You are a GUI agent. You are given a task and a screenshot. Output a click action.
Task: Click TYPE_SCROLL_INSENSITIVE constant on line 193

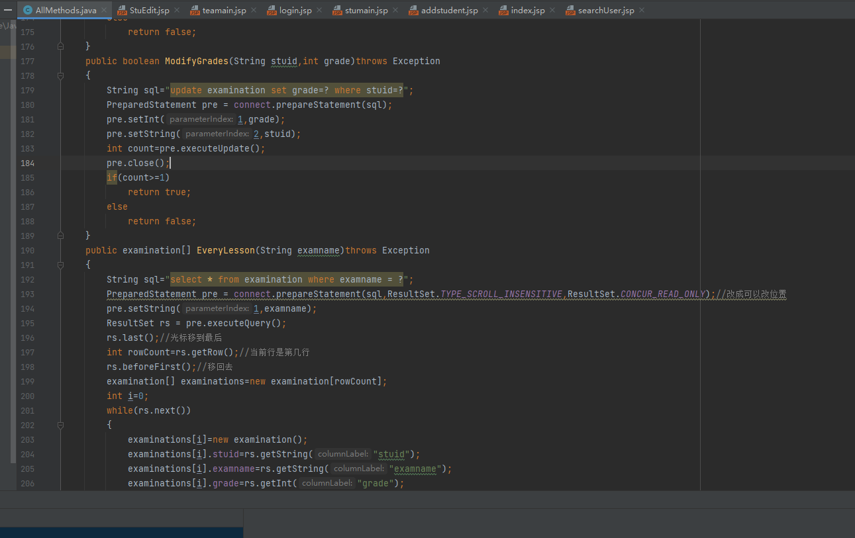coord(501,294)
